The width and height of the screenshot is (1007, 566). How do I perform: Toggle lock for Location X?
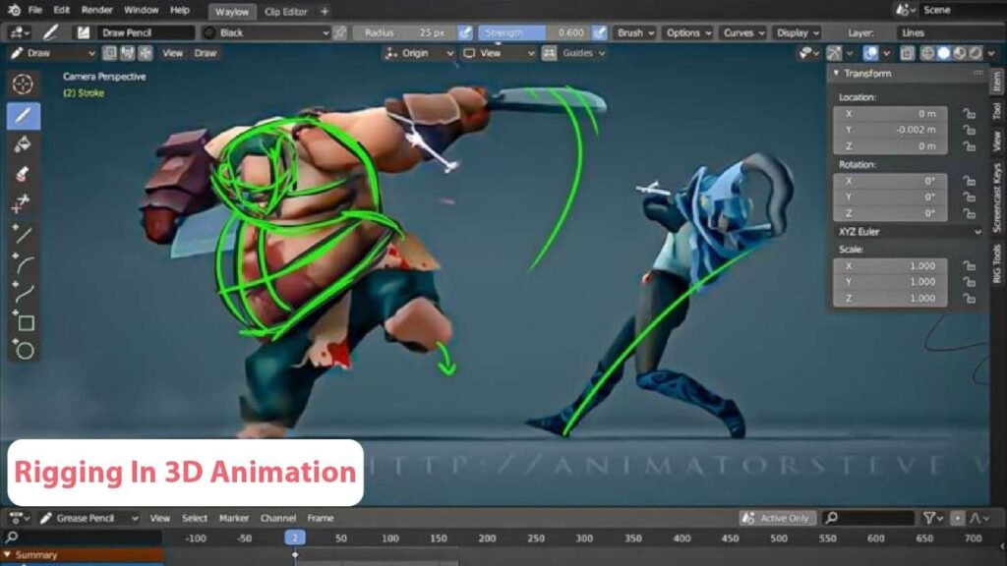(x=969, y=114)
